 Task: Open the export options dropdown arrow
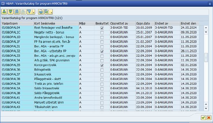tap(51, 12)
